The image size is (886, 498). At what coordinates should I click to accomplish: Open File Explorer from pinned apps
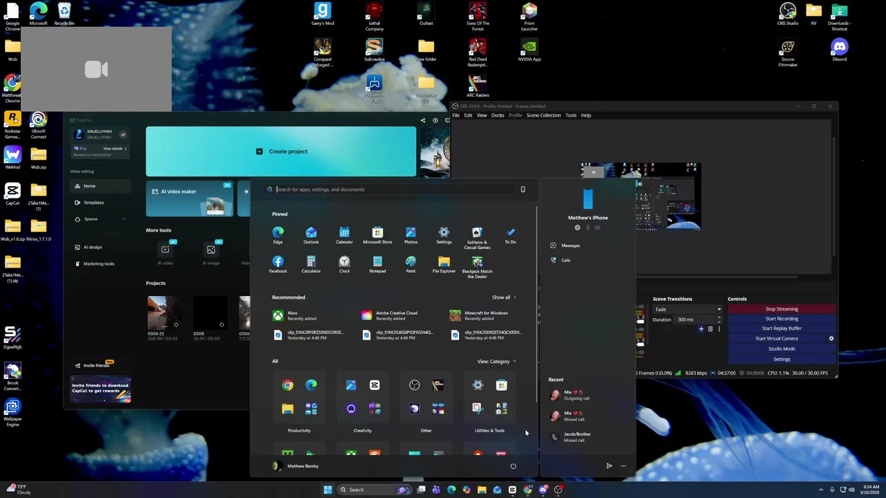pos(444,264)
